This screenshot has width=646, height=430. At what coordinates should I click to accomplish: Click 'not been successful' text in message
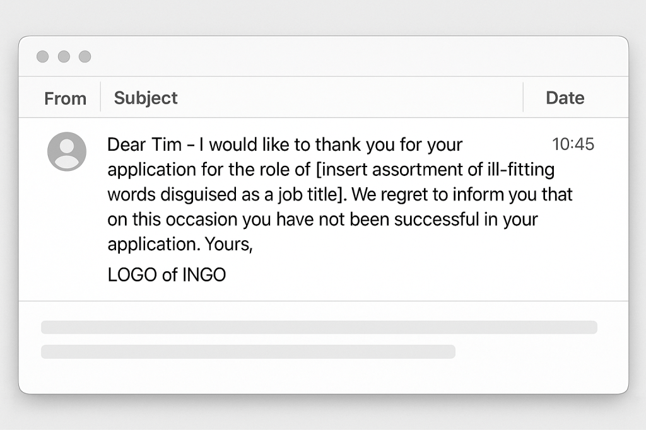point(380,219)
